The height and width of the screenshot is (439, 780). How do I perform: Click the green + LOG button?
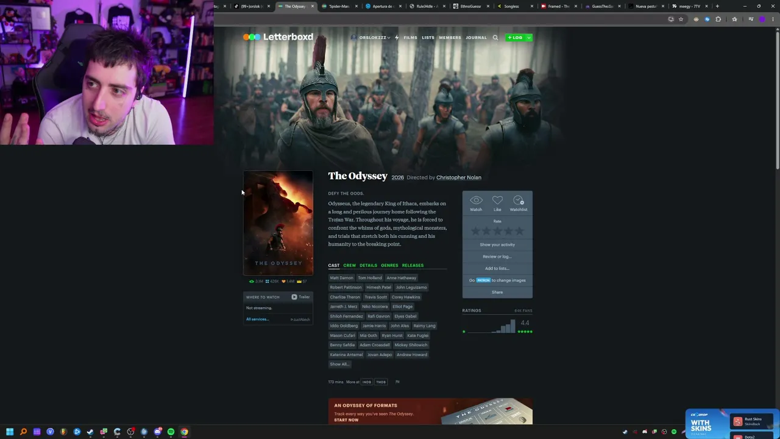point(515,38)
